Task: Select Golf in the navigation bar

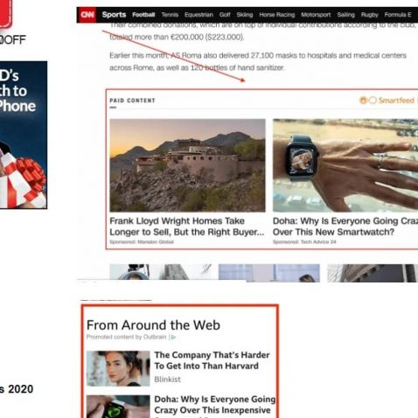Action: click(225, 15)
